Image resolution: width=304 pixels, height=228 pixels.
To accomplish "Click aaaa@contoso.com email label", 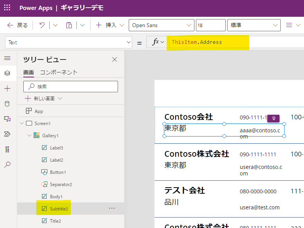I will (260, 133).
